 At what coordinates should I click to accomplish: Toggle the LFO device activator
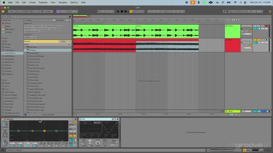[x=80, y=119]
